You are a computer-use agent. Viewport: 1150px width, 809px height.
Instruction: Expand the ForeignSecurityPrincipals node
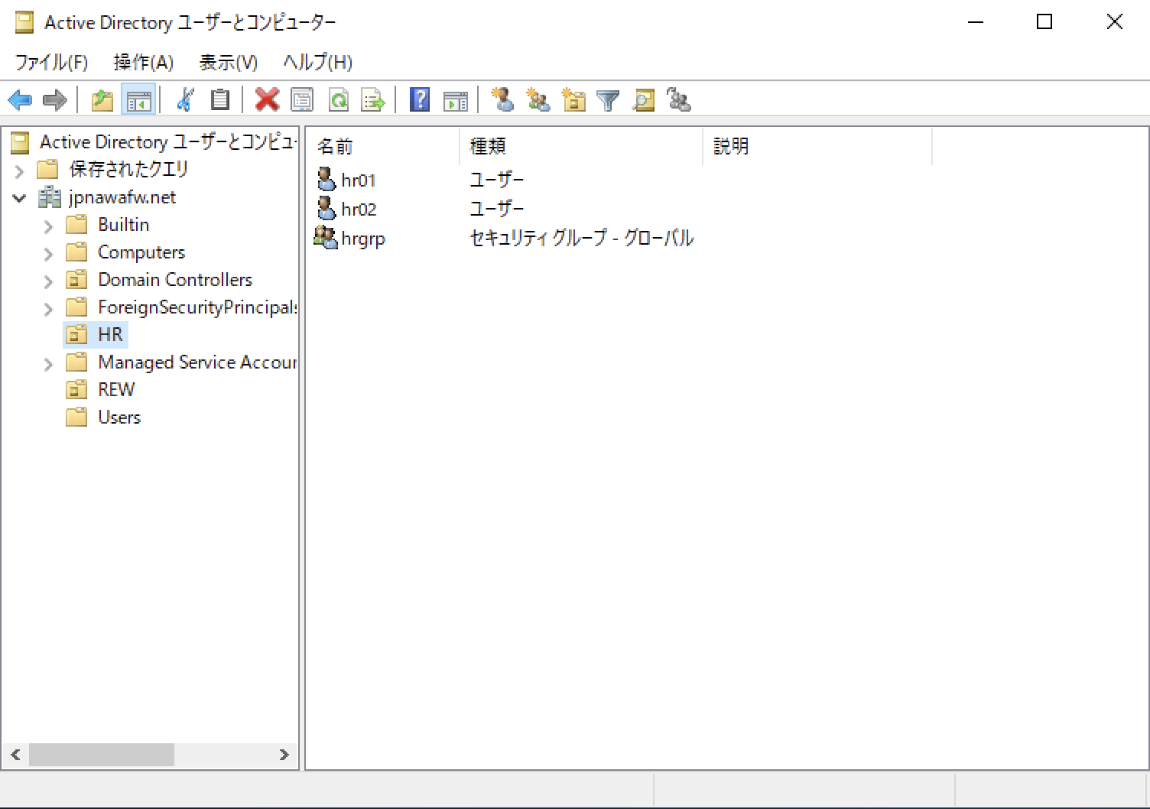pos(48,309)
